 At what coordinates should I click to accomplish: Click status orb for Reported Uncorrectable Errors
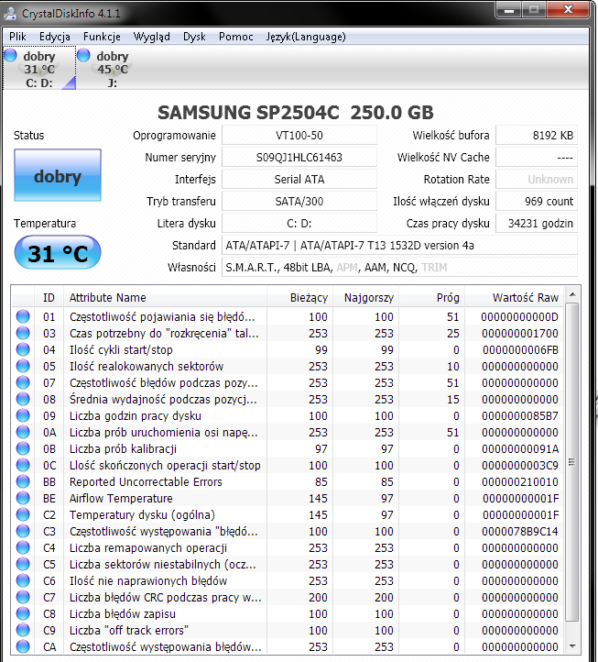coord(23,481)
